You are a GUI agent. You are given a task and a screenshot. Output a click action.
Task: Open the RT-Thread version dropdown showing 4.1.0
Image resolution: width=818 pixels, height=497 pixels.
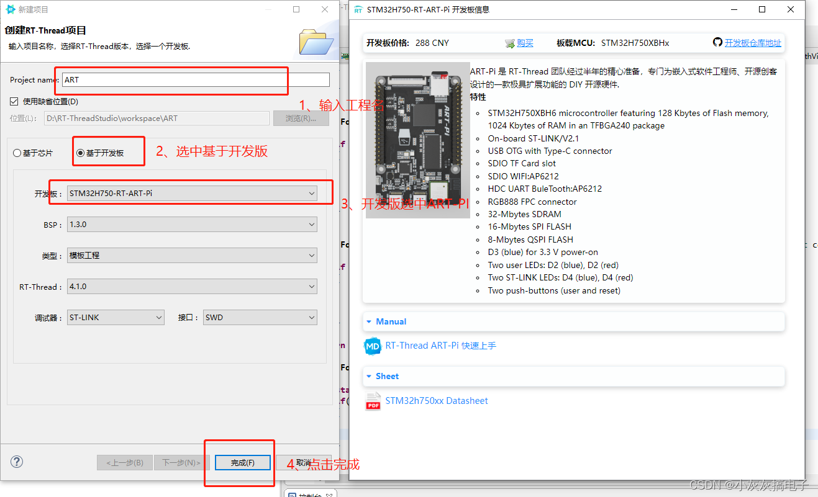[x=192, y=287]
